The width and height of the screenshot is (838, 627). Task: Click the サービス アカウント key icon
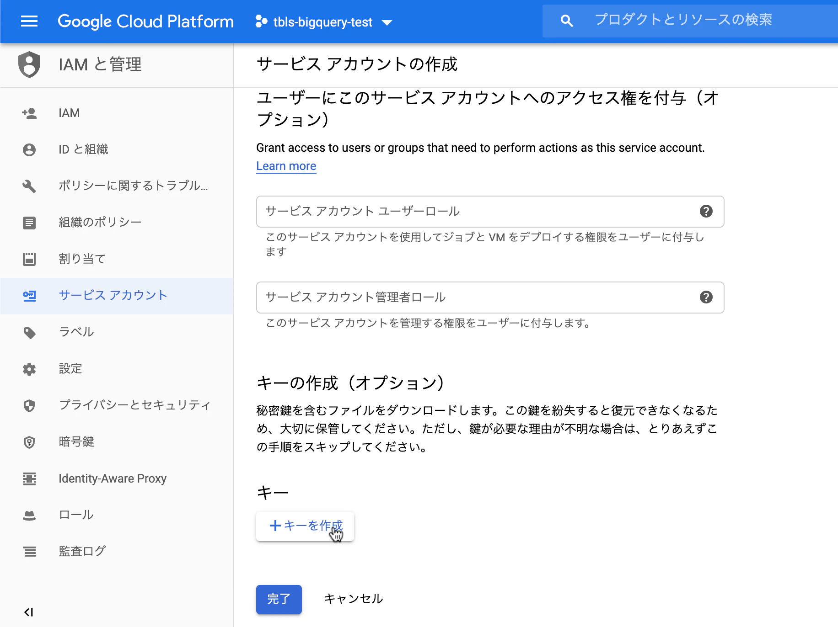pos(29,296)
